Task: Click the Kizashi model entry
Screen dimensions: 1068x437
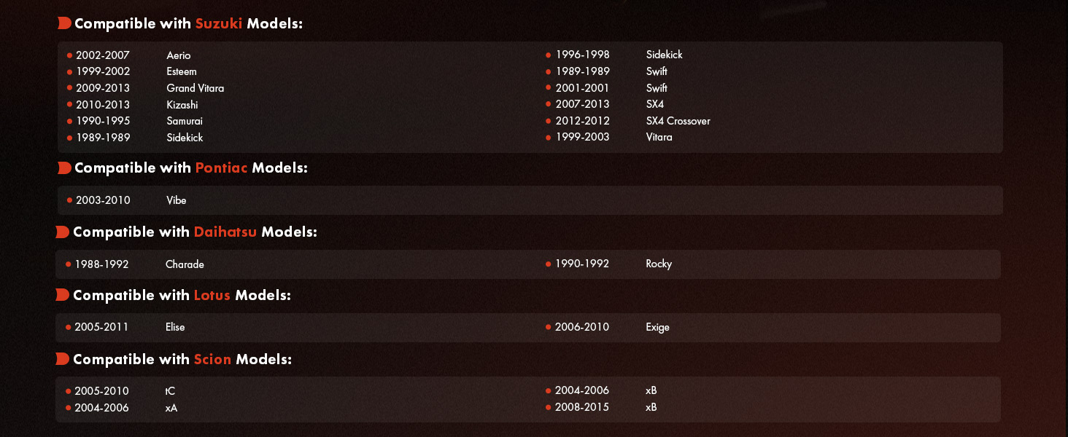Action: click(x=182, y=105)
